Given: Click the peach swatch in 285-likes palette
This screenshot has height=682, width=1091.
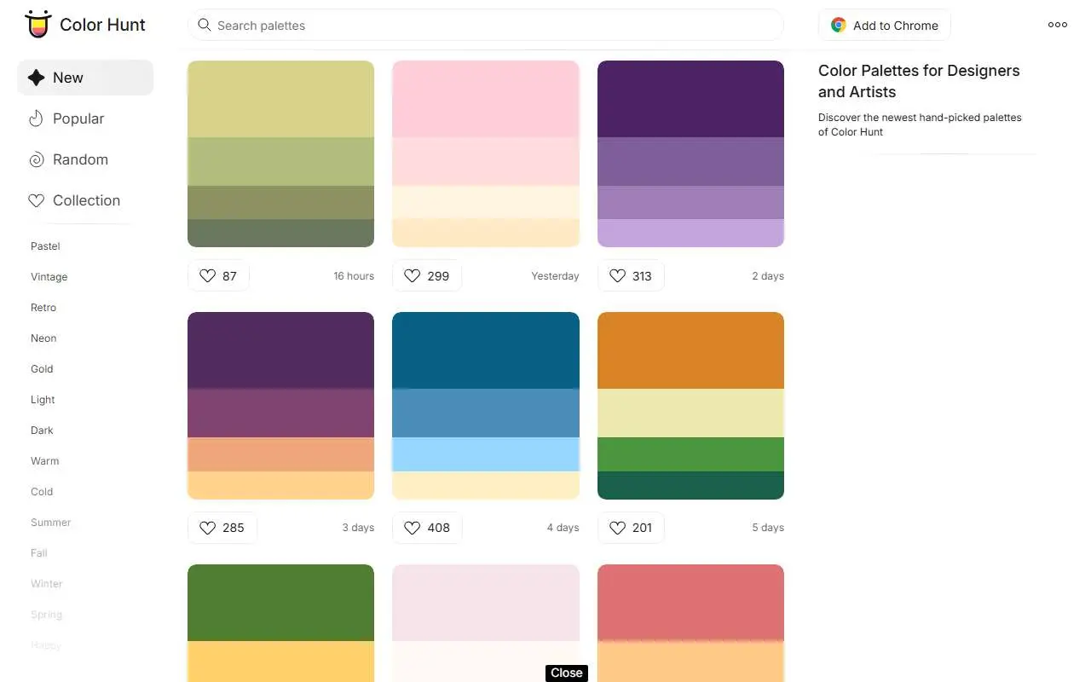Looking at the screenshot, I should (x=280, y=454).
